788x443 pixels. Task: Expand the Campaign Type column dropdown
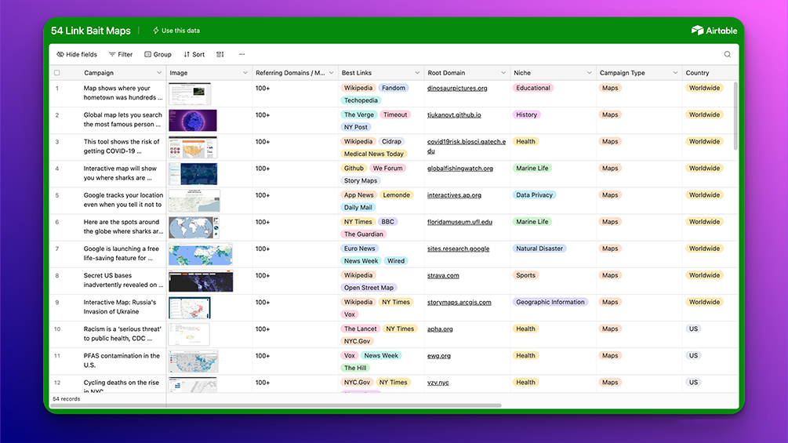[675, 73]
